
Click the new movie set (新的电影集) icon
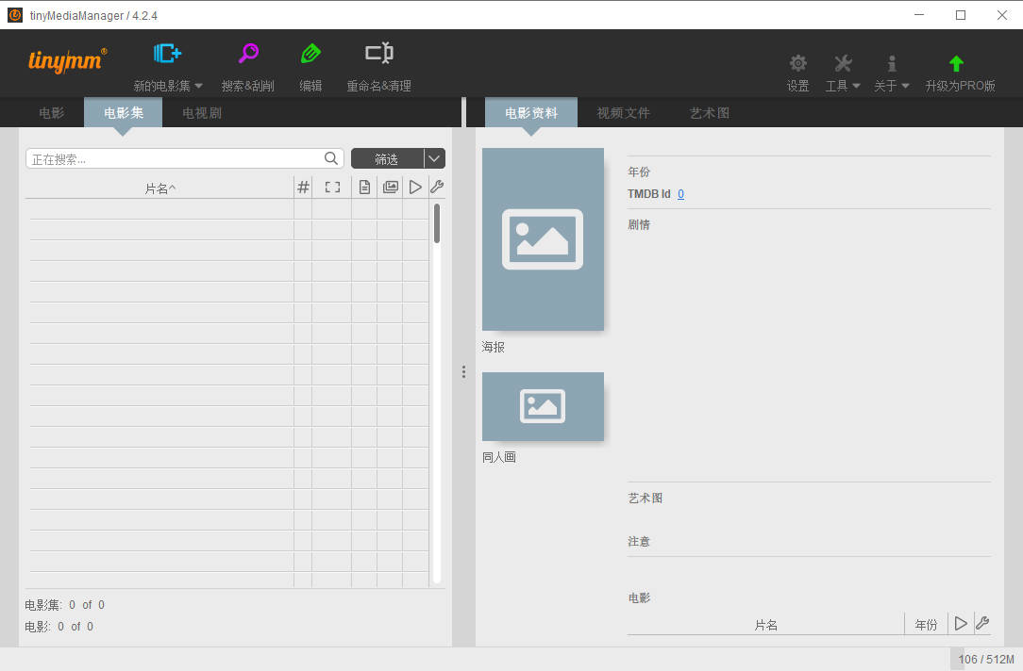tap(168, 53)
